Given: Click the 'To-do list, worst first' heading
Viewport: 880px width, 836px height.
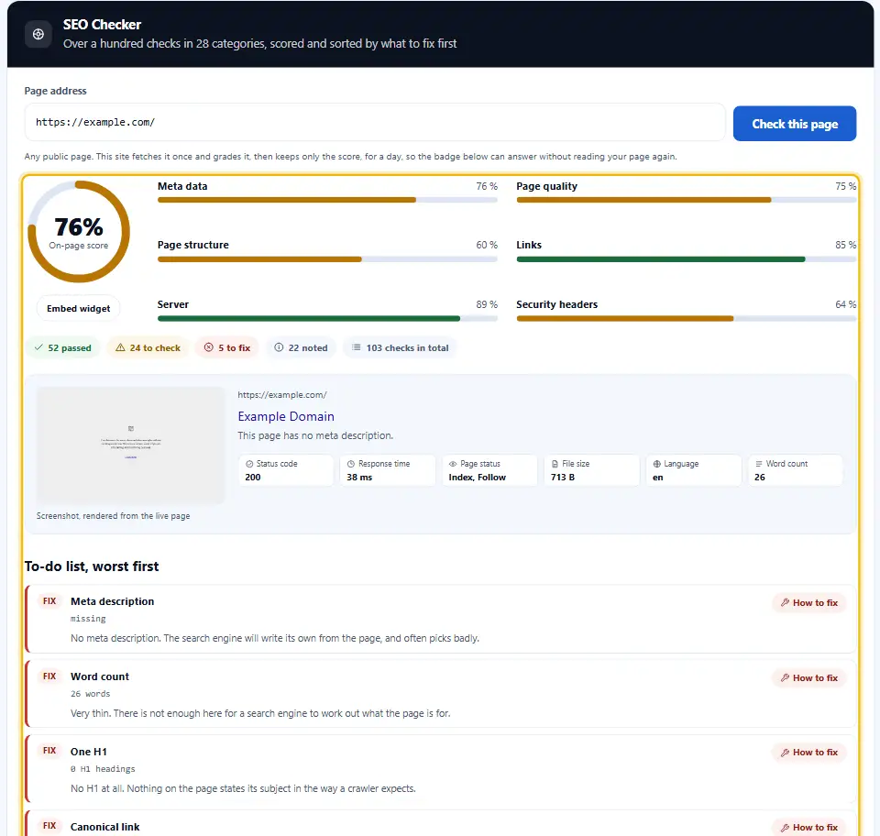Looking at the screenshot, I should click(x=92, y=566).
